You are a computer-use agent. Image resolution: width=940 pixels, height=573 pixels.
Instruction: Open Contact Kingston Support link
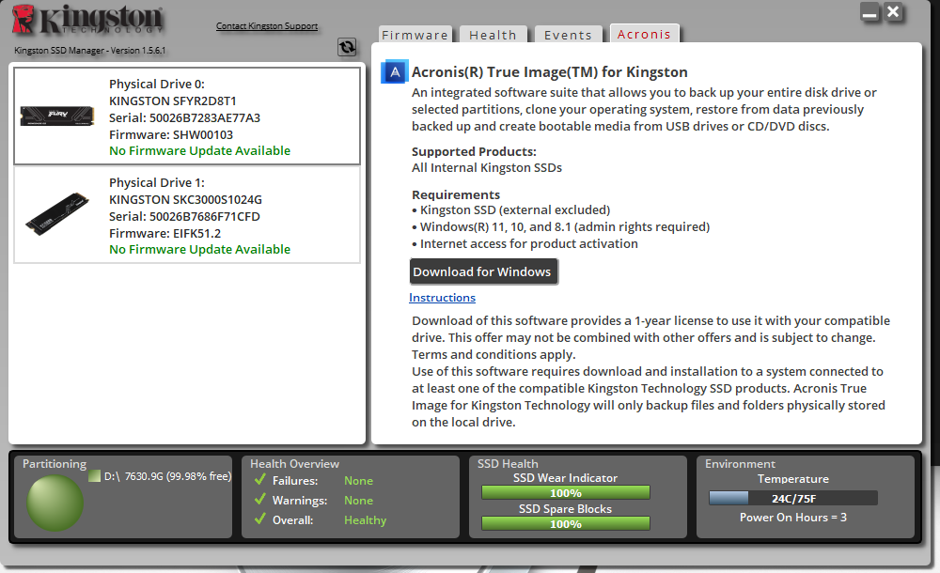[267, 25]
